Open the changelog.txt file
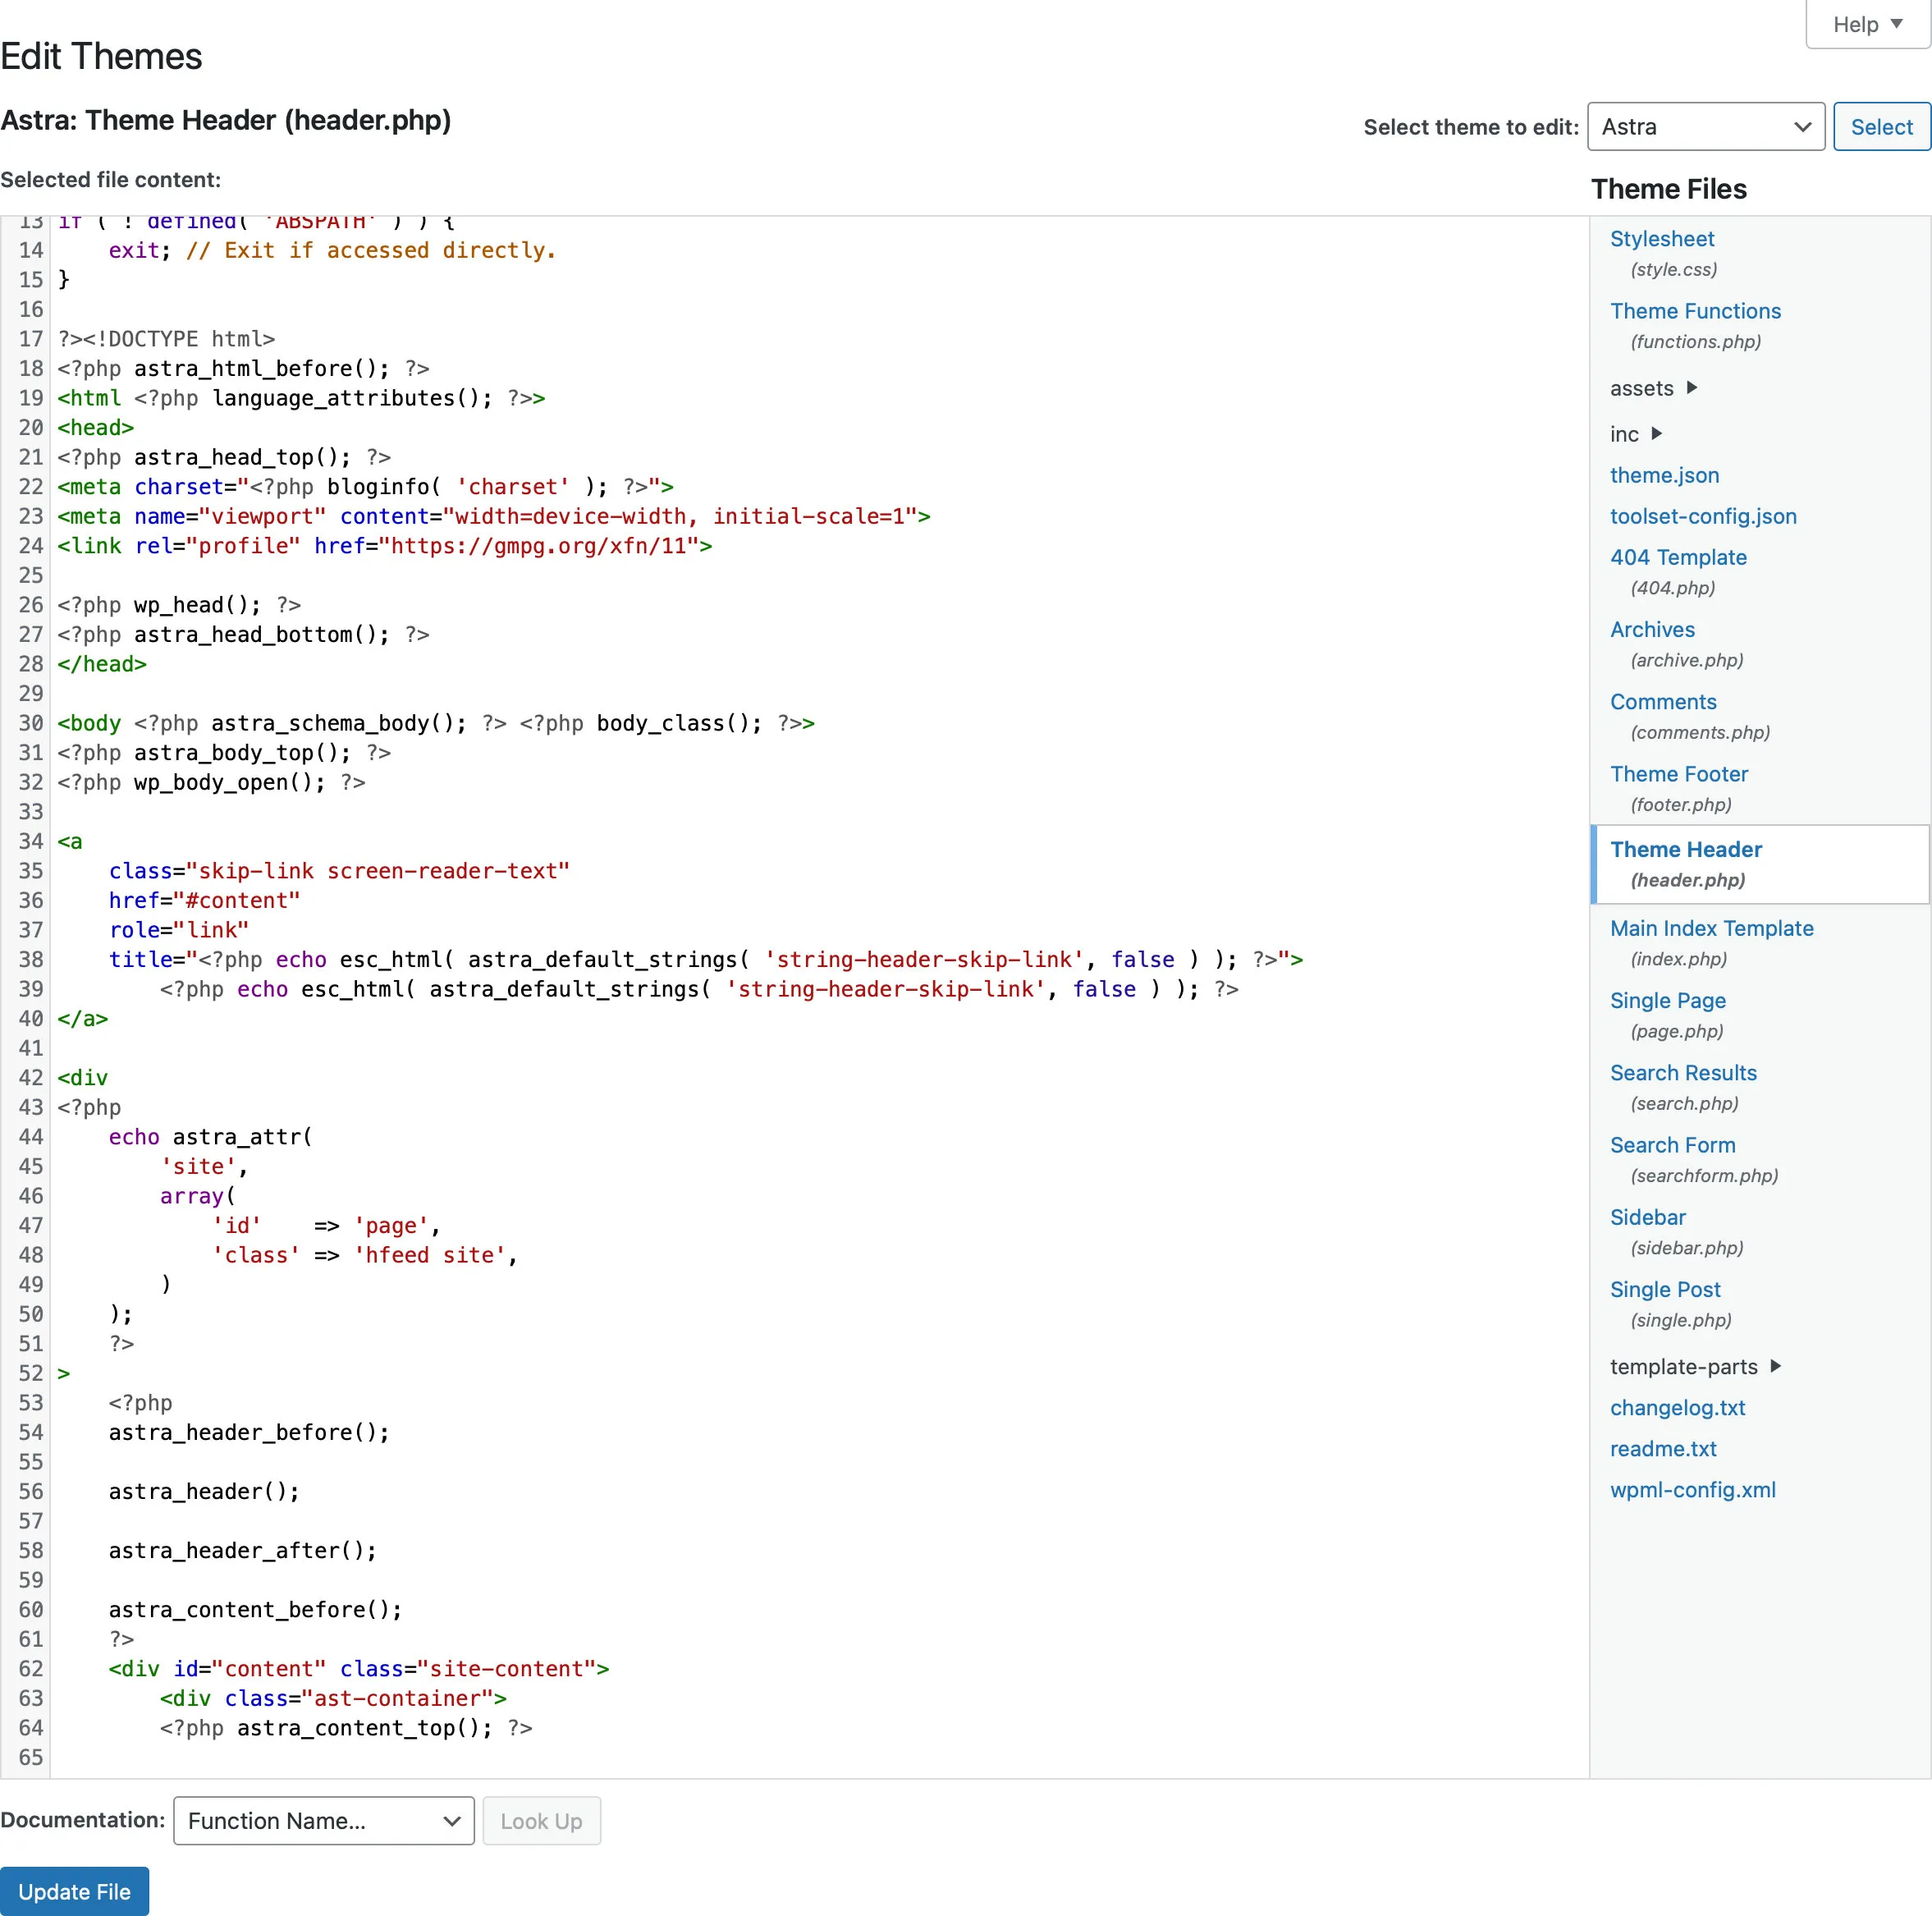 1677,1407
